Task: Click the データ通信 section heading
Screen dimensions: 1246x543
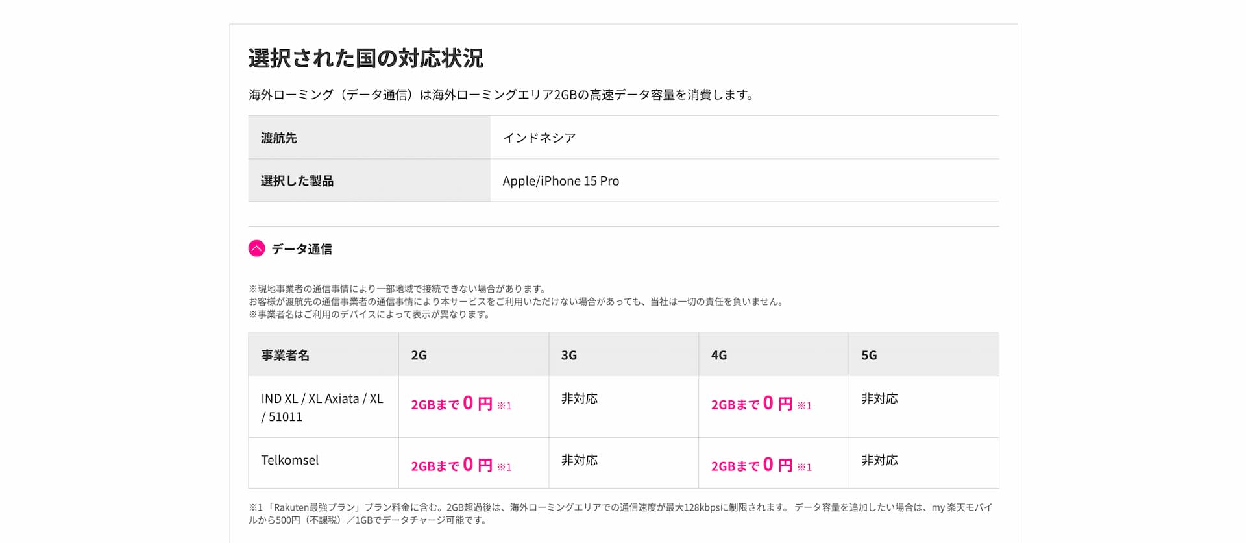Action: [302, 249]
